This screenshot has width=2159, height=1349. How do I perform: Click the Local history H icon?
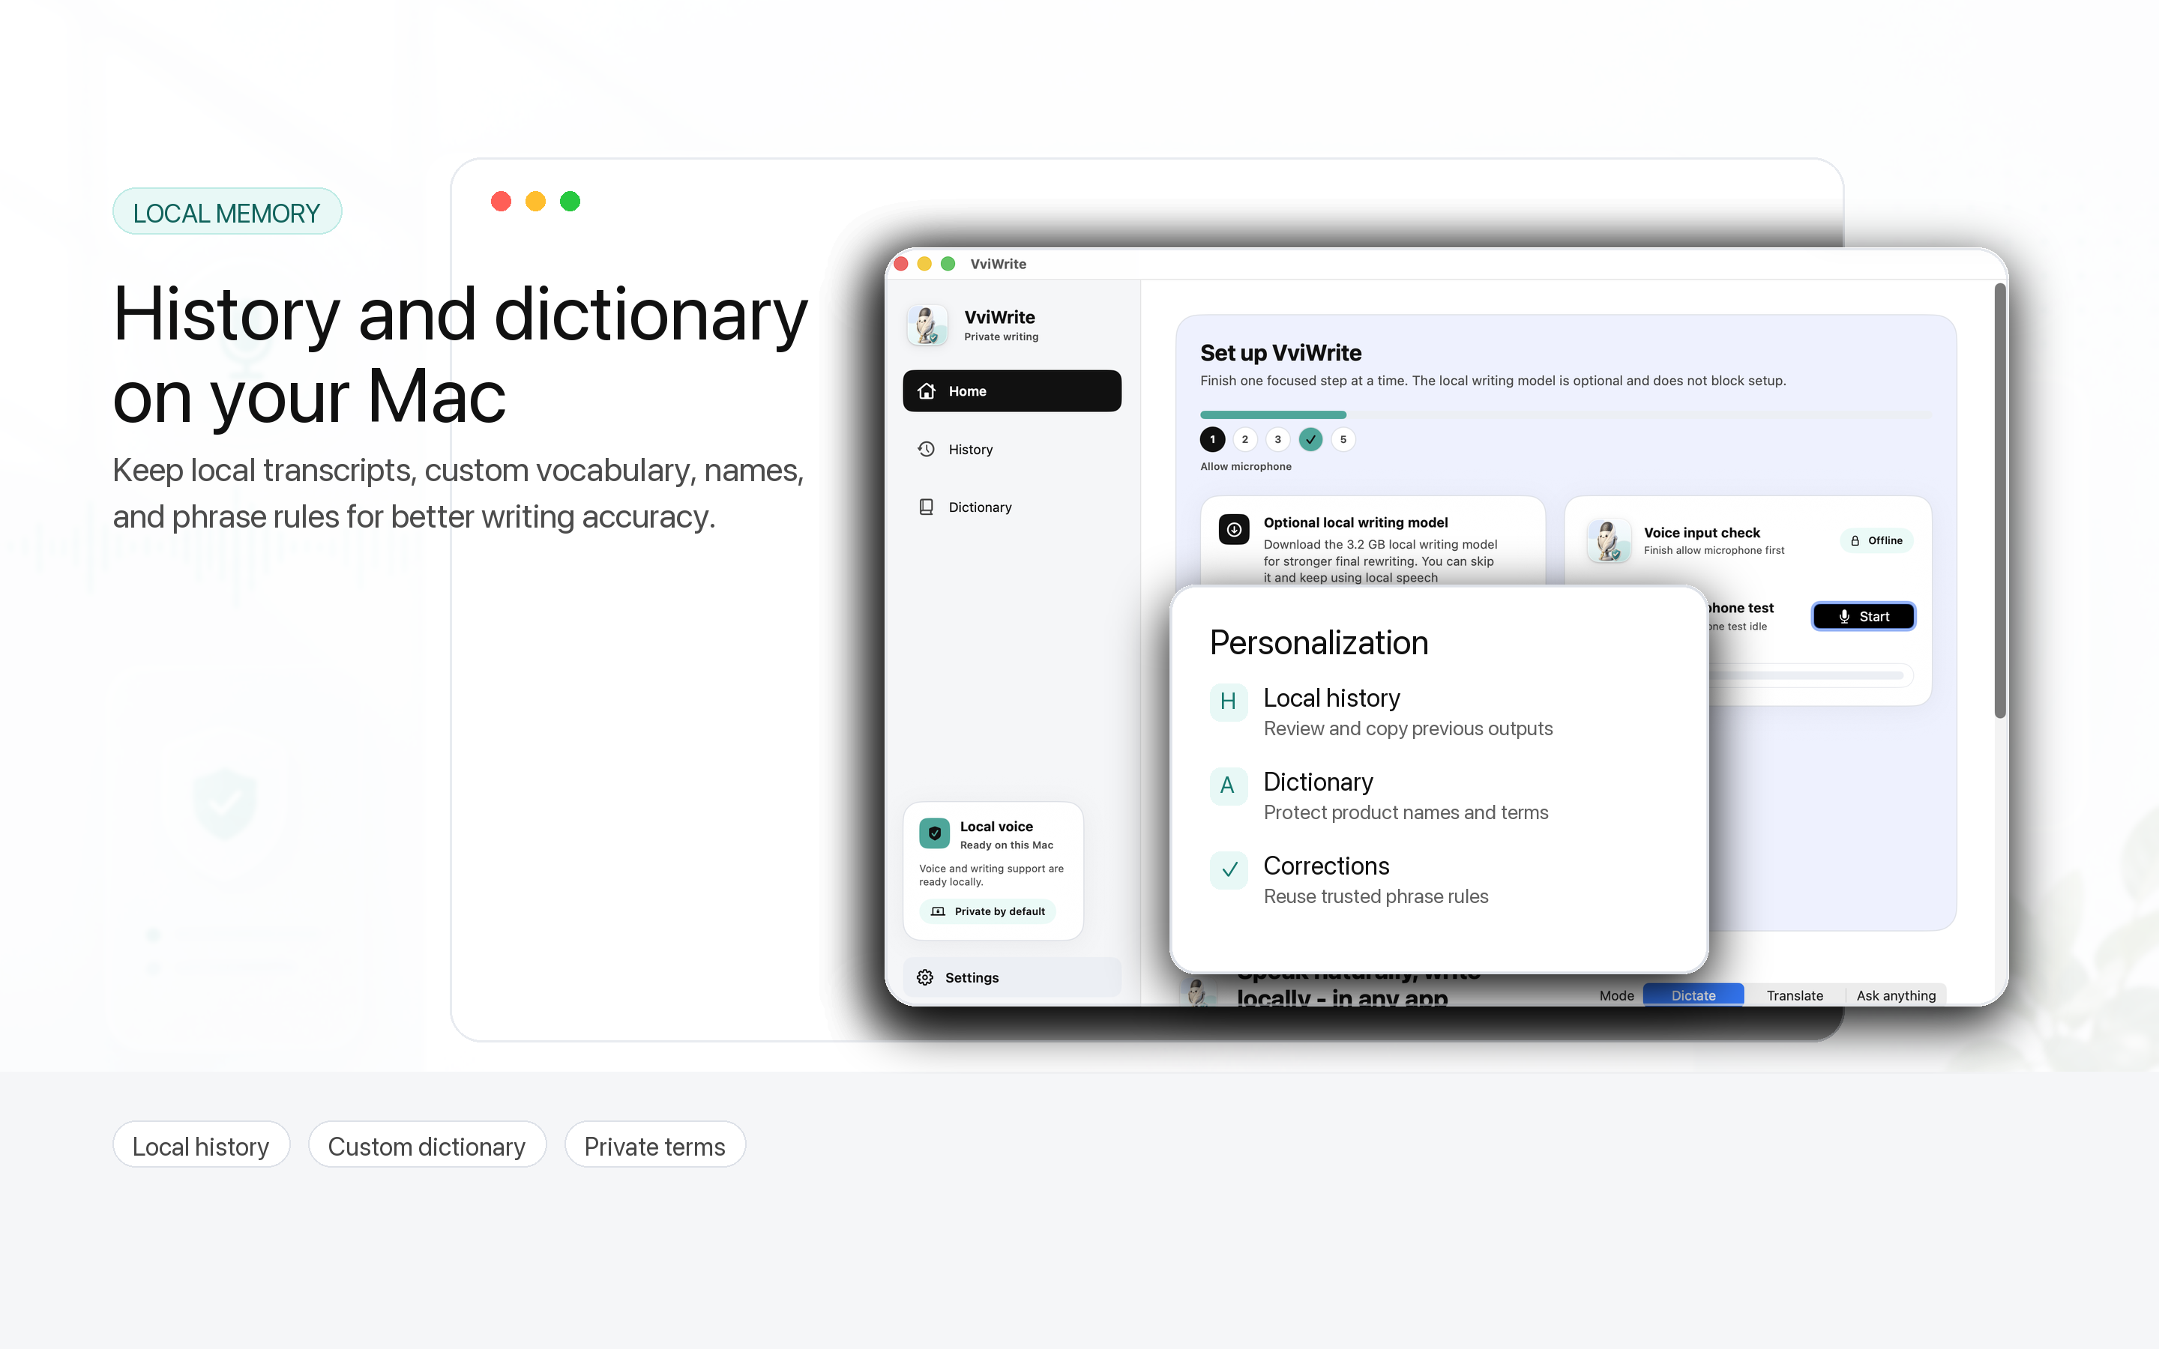(1228, 701)
